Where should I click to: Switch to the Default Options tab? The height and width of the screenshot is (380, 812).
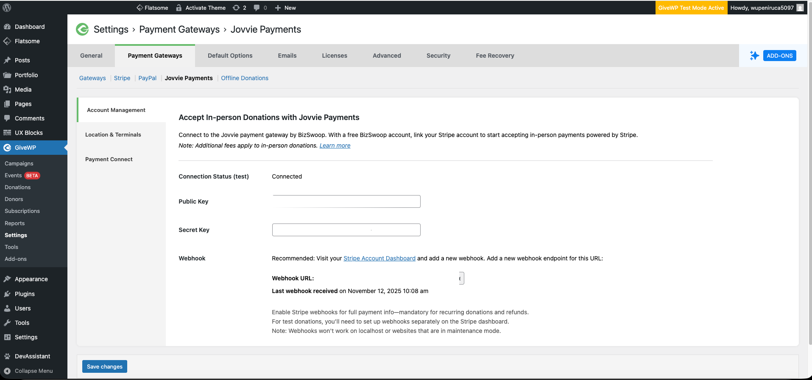coord(230,56)
